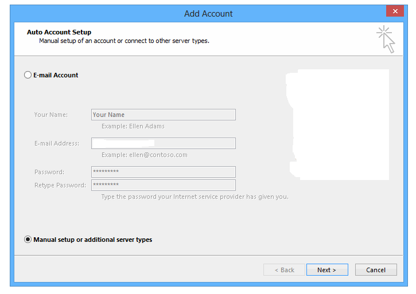Click the Cancel button
The height and width of the screenshot is (294, 416).
click(x=376, y=270)
